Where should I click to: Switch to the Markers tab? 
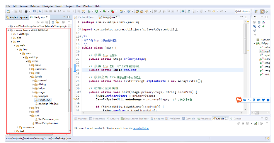click(x=81, y=119)
